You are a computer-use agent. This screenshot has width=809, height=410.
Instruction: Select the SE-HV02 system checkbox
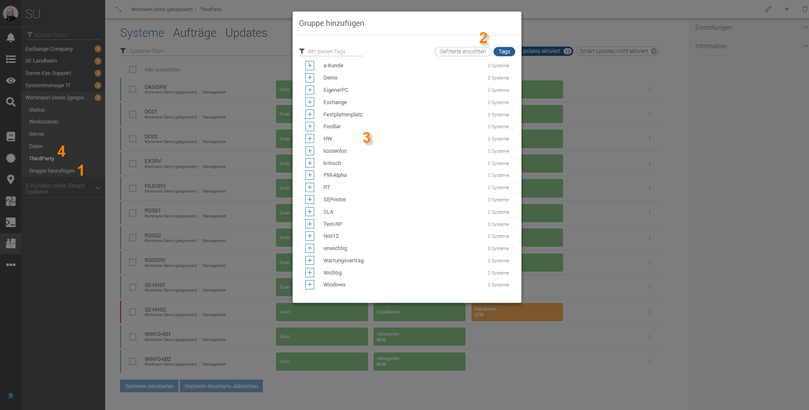coord(133,312)
